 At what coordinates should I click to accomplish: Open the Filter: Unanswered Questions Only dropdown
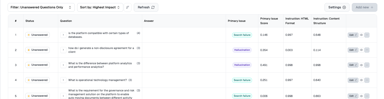pos(41,7)
